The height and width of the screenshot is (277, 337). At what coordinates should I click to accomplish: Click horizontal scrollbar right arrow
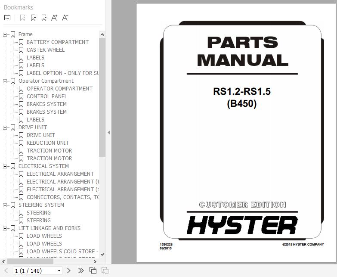click(95, 262)
